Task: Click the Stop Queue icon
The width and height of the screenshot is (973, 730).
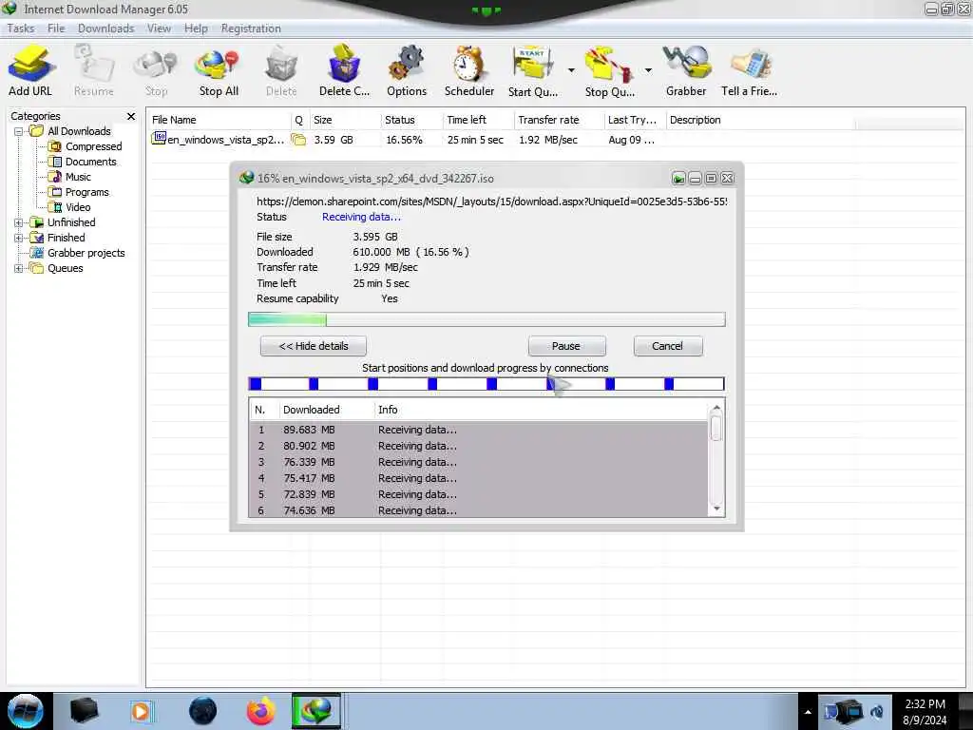Action: [x=609, y=70]
